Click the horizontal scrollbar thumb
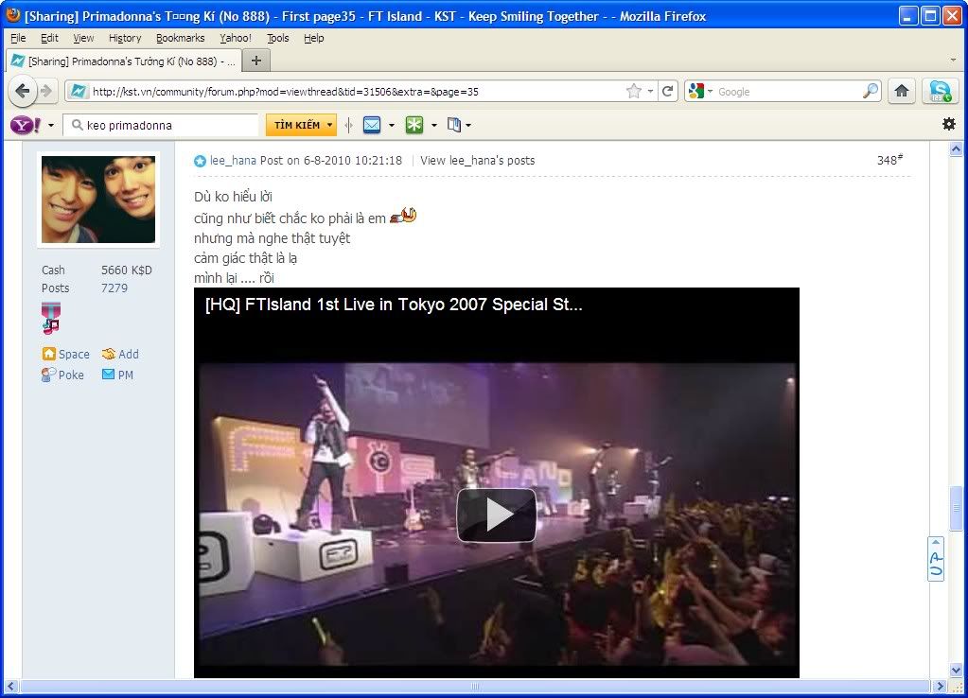Image resolution: width=968 pixels, height=698 pixels. tap(475, 687)
